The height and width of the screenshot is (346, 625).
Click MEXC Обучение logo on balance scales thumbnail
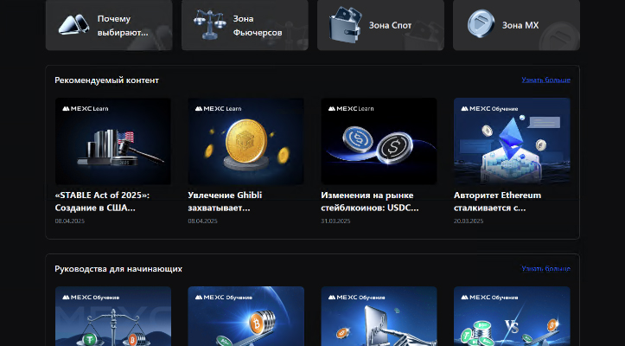pos(91,298)
